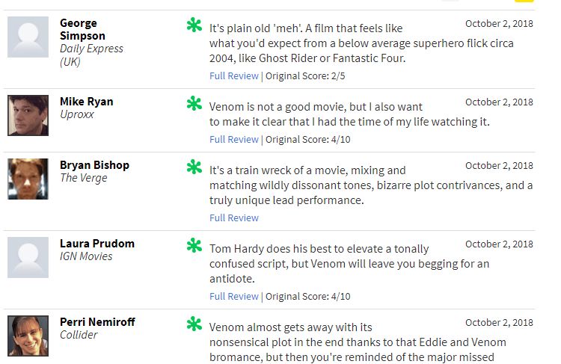Click the green splat icon for Bryan Bishop's review

(x=194, y=167)
